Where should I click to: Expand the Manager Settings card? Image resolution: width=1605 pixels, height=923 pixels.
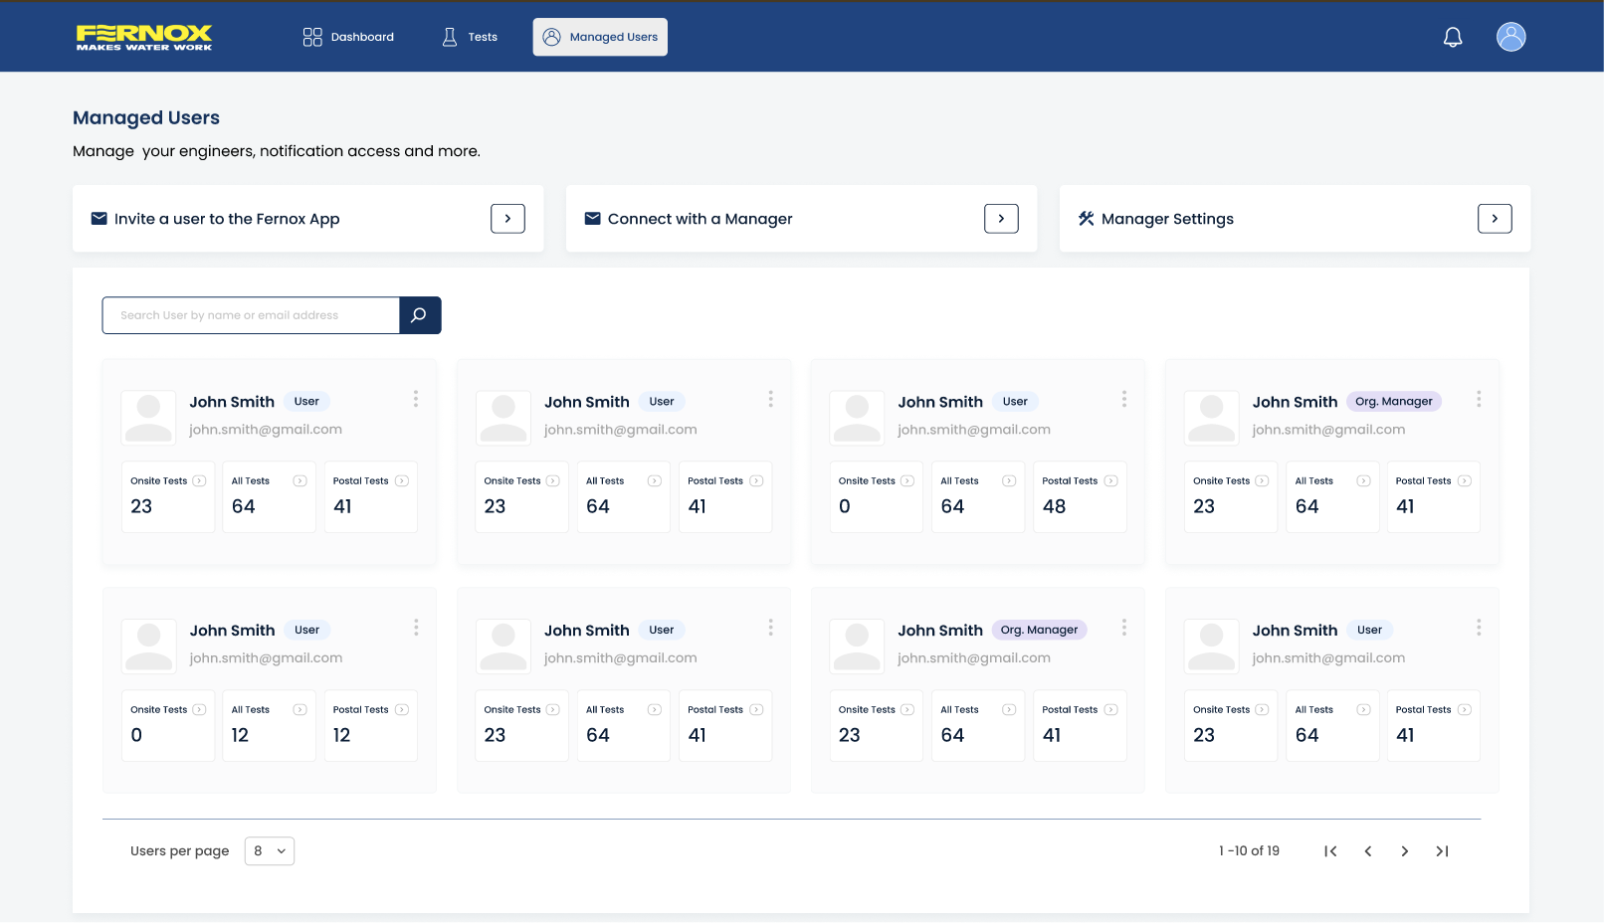1494,219
